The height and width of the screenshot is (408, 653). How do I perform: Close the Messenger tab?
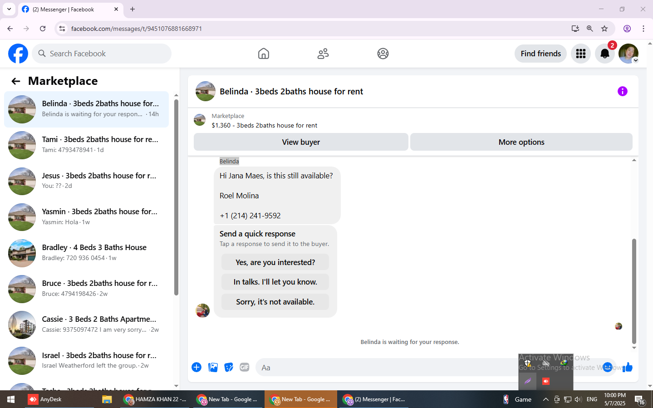[116, 9]
